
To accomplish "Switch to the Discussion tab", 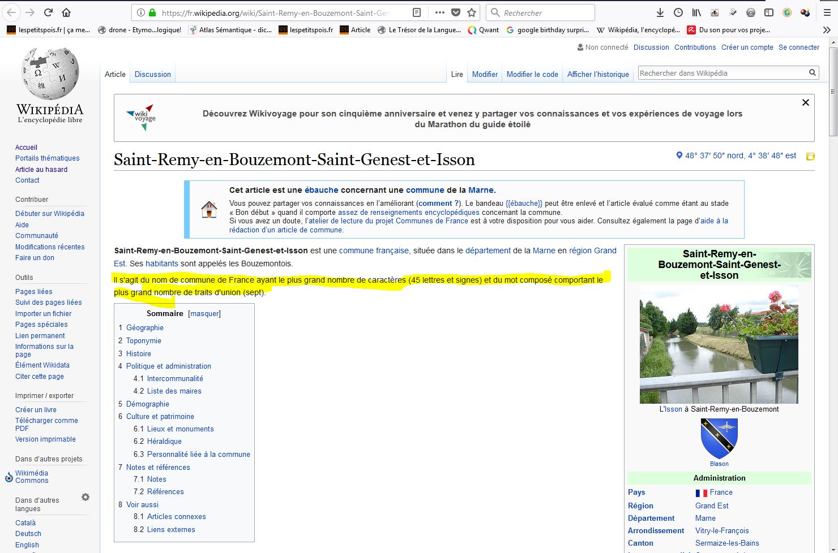I will (x=152, y=74).
